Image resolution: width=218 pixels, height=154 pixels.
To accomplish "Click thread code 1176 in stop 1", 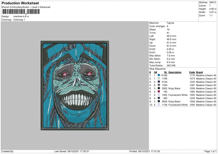I will point(192,75).
